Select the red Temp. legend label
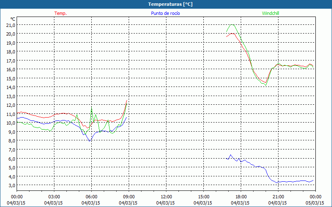The width and height of the screenshot is (332, 207). [x=61, y=13]
